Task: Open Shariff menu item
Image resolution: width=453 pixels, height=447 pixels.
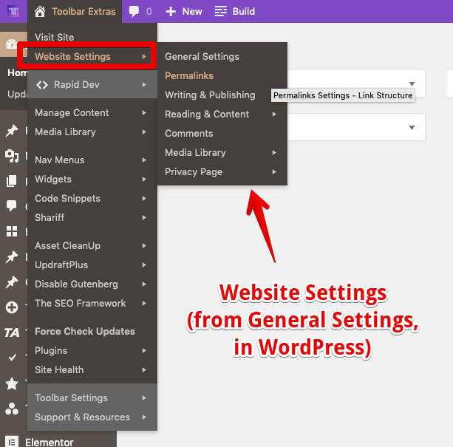Action: [50, 217]
